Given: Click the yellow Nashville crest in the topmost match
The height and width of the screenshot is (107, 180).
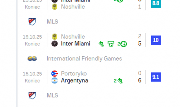Looking at the screenshot, I should point(54,7).
